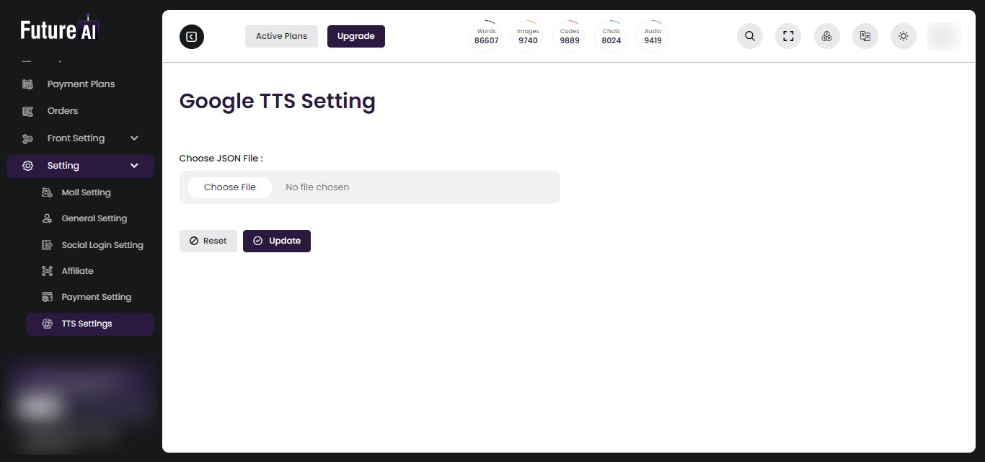Choose a JSON file for Google TTS
This screenshot has height=462, width=985.
point(229,187)
